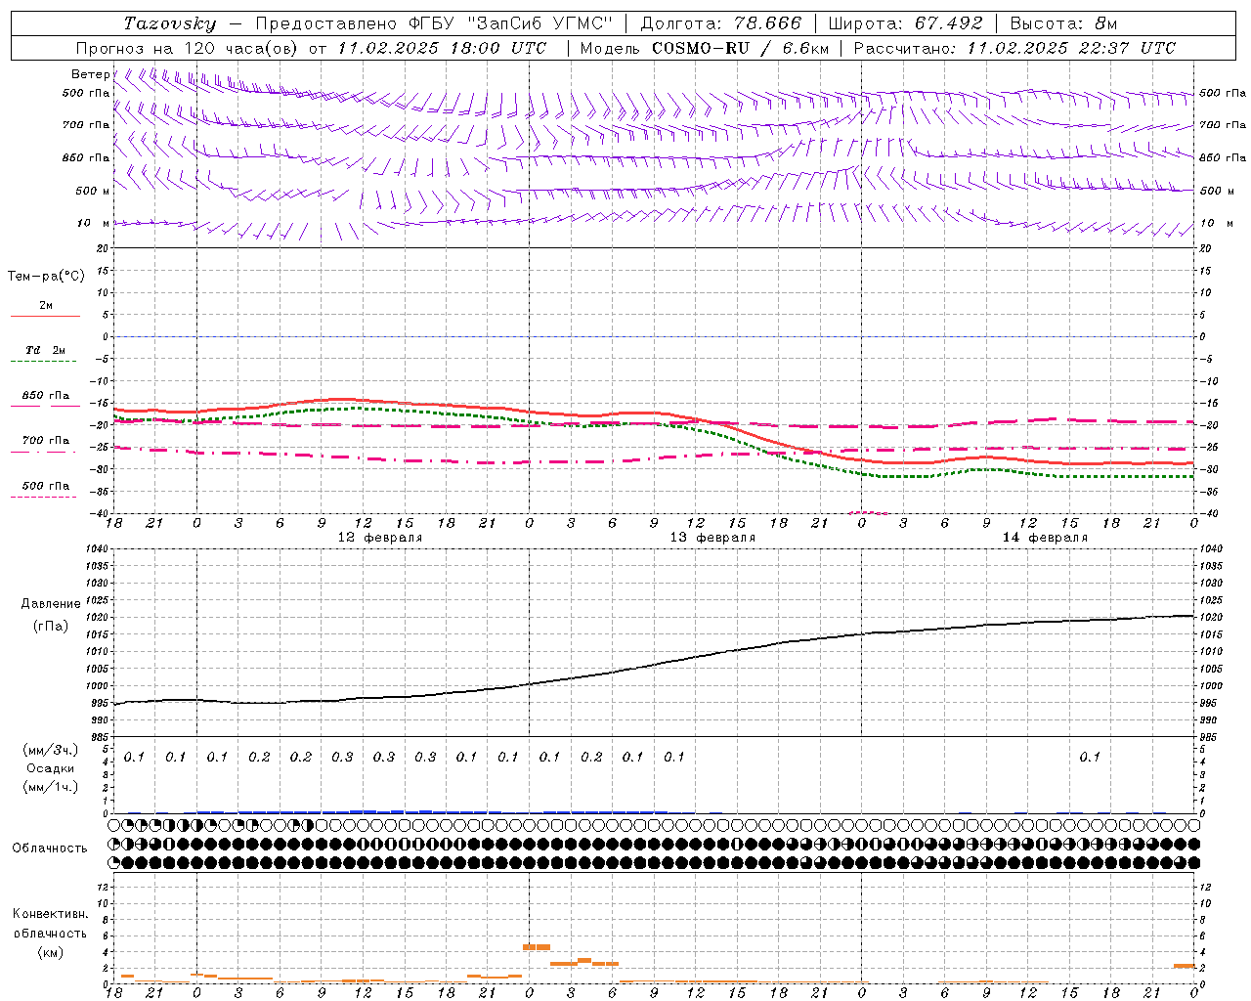Click the "14 февраля" date label
The width and height of the screenshot is (1251, 1001).
point(1045,538)
